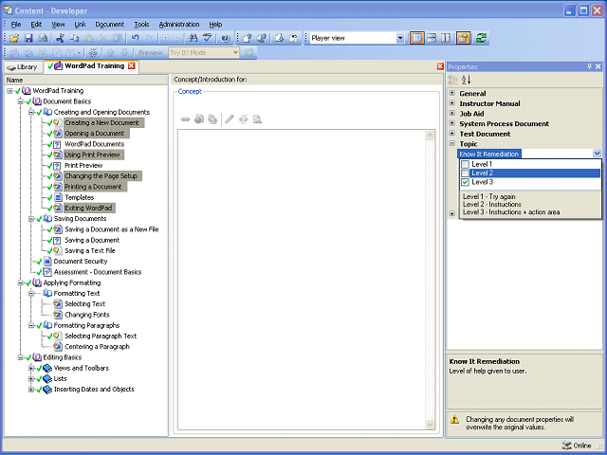Collapse the Topic category
607x455 pixels.
pos(451,143)
